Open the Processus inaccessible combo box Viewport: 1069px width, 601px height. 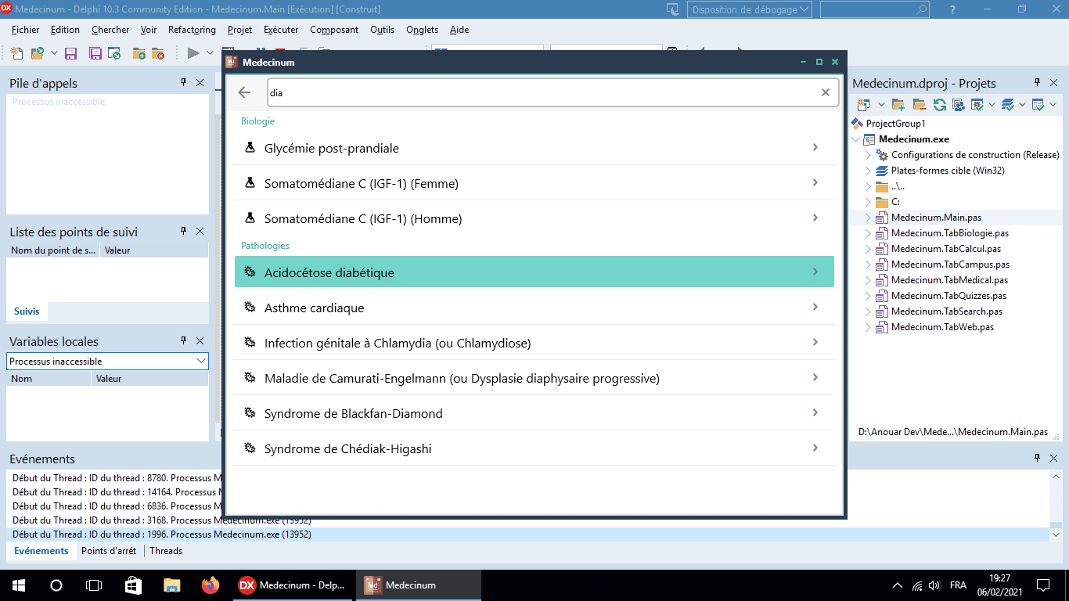pos(108,361)
